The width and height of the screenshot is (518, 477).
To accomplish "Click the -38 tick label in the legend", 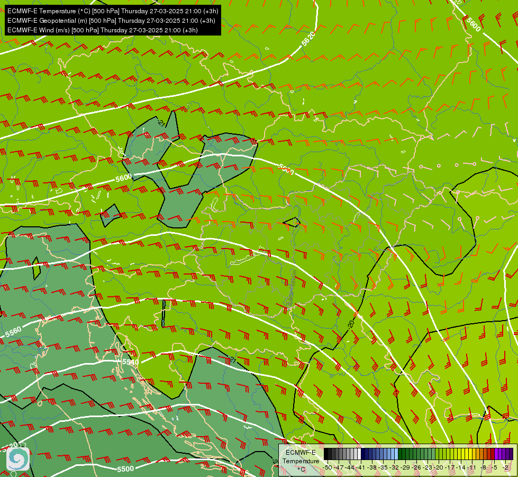I will tap(372, 467).
